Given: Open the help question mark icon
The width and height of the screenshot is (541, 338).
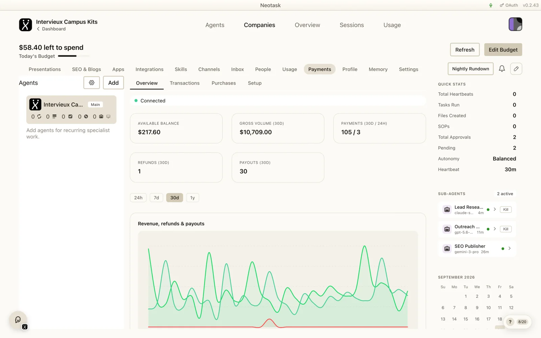Looking at the screenshot, I should (510, 322).
